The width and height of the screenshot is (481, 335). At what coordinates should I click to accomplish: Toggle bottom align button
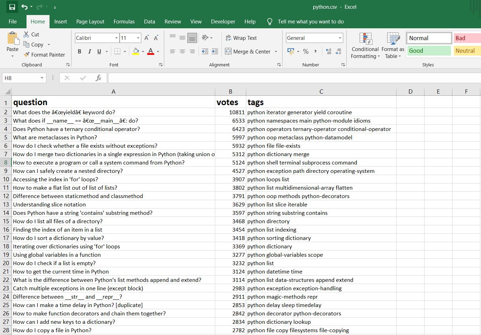click(192, 38)
